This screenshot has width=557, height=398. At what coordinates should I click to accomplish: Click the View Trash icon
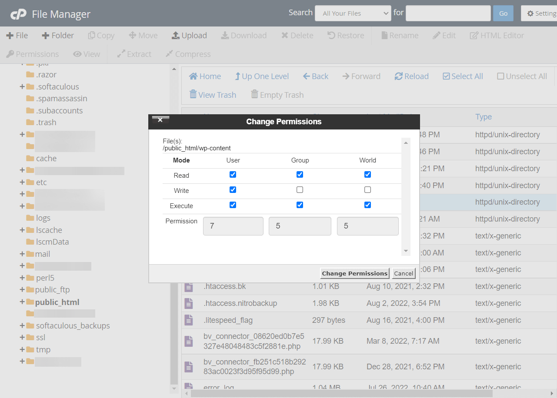coord(213,95)
